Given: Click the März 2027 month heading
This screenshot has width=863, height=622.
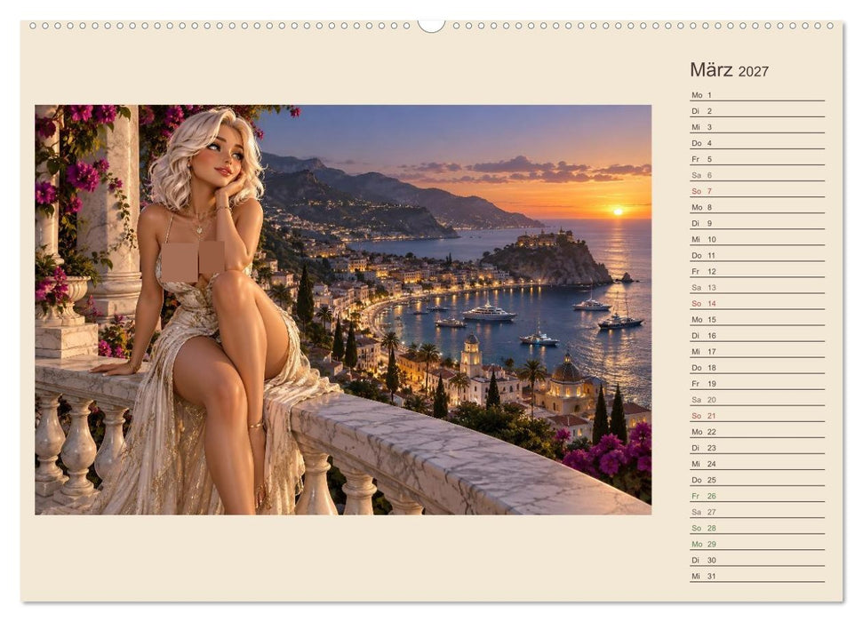Looking at the screenshot, I should pos(729,70).
